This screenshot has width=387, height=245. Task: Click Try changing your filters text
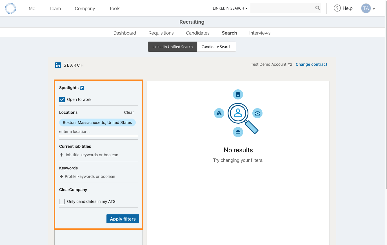[238, 160]
